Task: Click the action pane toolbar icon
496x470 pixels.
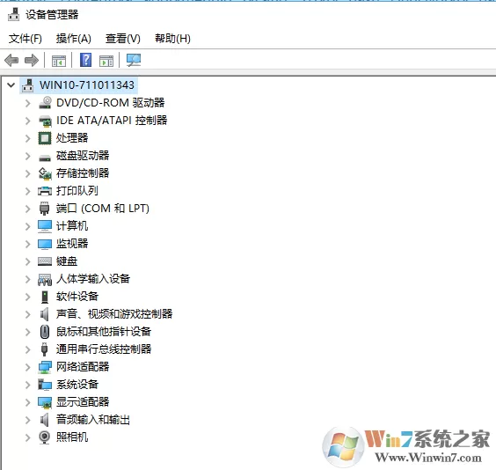Action: [x=106, y=61]
